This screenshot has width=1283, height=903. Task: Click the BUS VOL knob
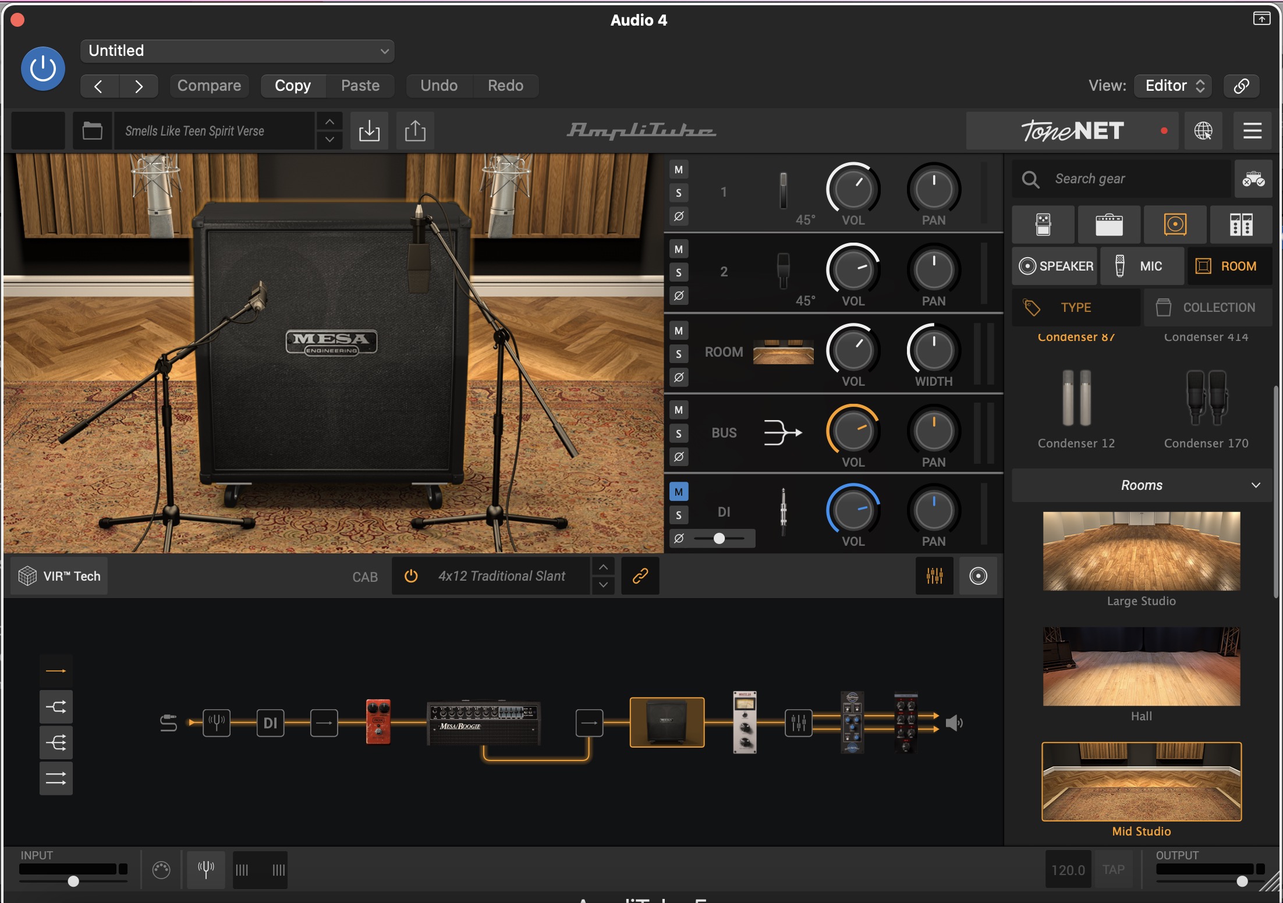(853, 431)
